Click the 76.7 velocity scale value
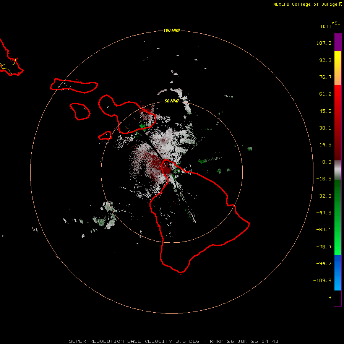Viewport: 344px width, 344px height. [325, 77]
